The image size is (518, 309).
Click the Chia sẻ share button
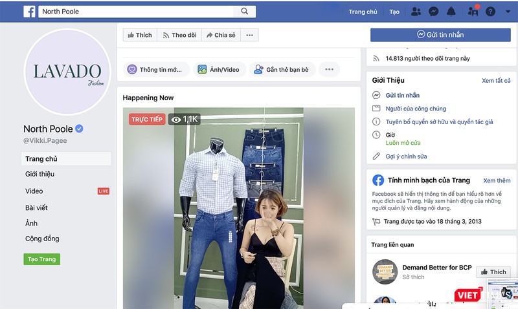click(x=221, y=35)
